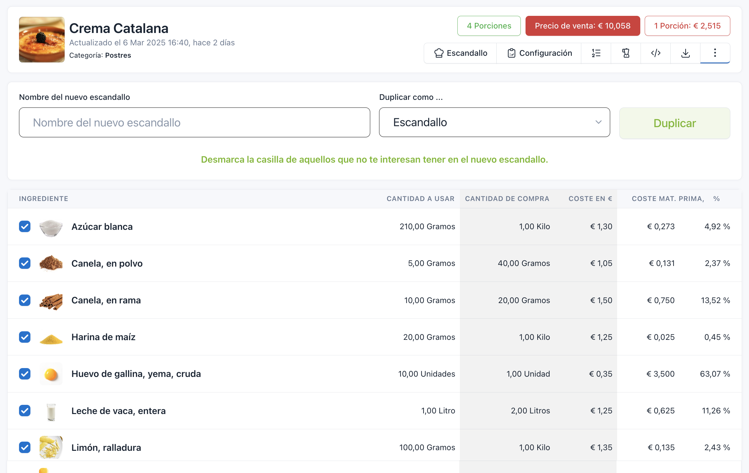Click the blender appliance icon
The width and height of the screenshot is (749, 473).
626,53
